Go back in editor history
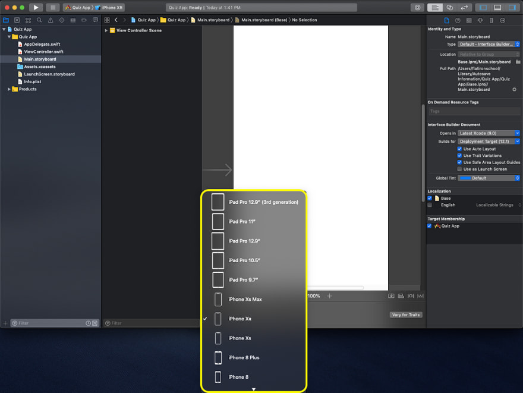 pos(116,20)
